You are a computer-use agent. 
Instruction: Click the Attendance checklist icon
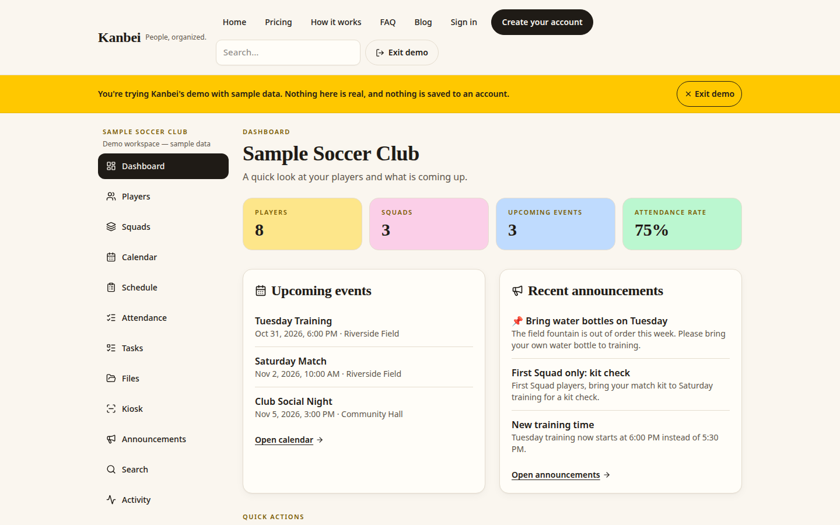click(x=111, y=318)
